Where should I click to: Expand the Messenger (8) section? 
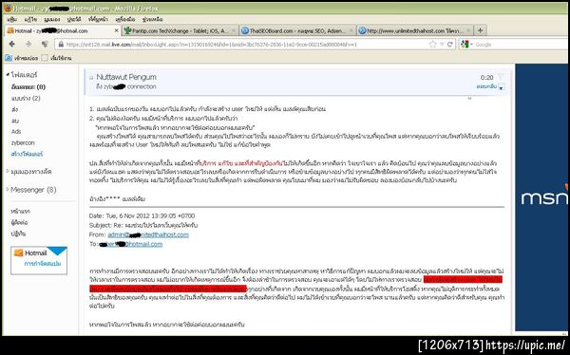(x=8, y=189)
